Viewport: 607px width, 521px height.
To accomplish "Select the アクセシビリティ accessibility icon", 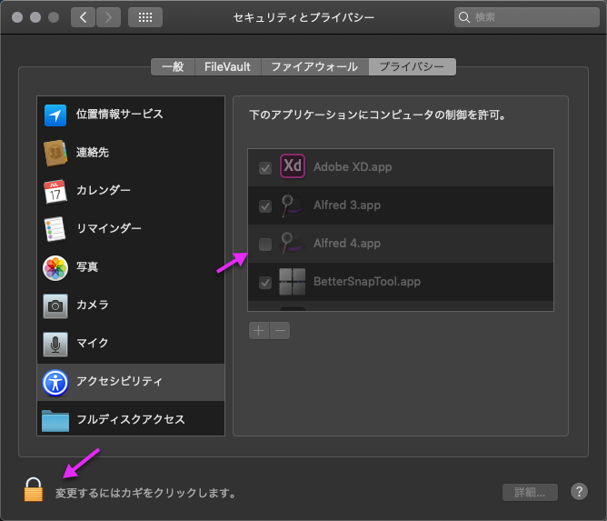I will pos(55,383).
